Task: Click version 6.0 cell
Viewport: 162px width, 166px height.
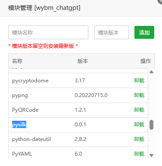Action: point(78,154)
